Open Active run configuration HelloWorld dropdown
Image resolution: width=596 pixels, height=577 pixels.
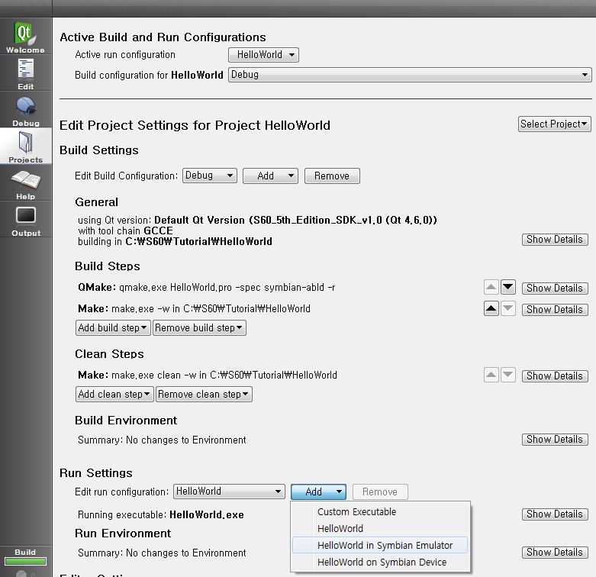[263, 55]
